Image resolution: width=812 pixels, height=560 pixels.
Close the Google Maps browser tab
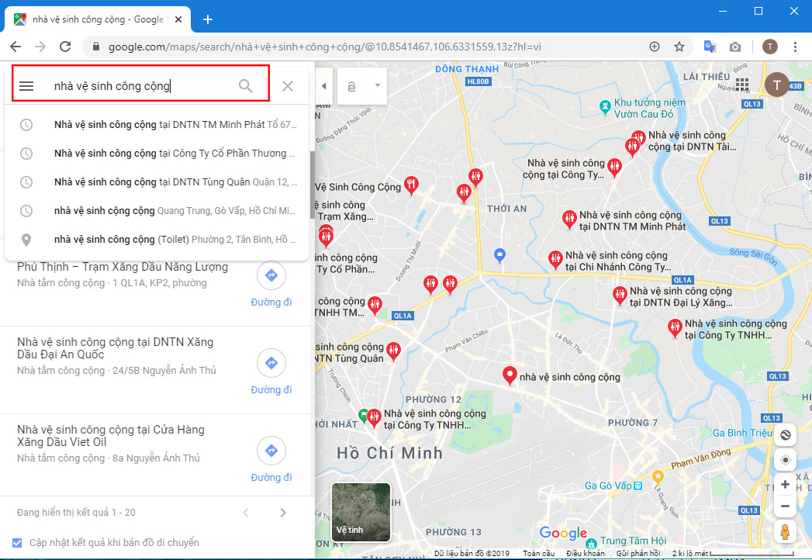click(x=178, y=19)
